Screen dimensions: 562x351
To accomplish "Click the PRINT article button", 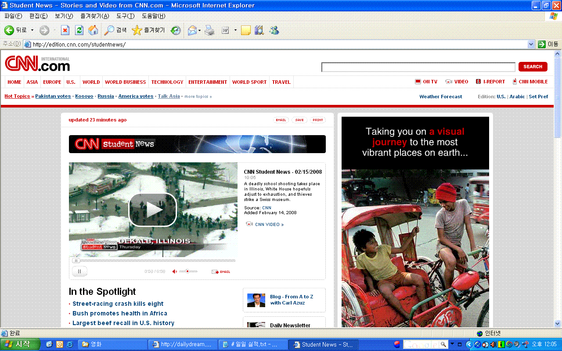I will coord(318,120).
